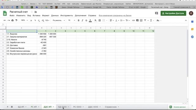196x110 pixels.
Task: Open the Вставка menu
Action: 36,16
